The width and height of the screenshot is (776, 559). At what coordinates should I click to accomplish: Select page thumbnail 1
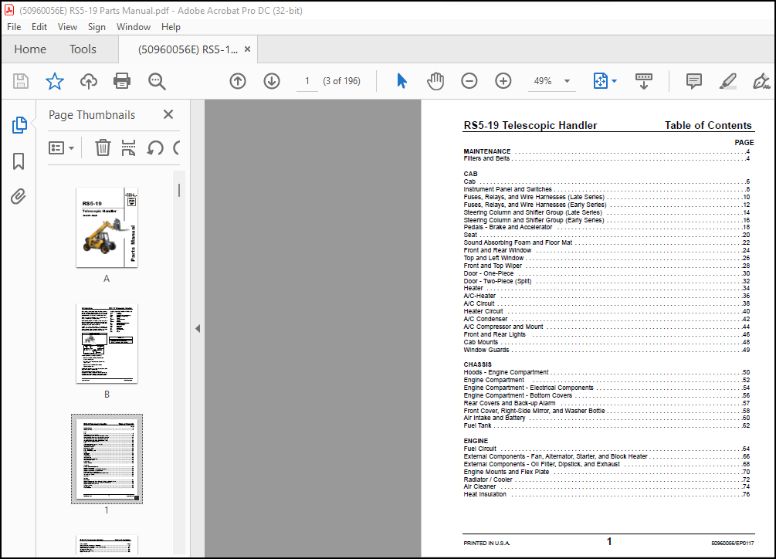[x=107, y=459]
